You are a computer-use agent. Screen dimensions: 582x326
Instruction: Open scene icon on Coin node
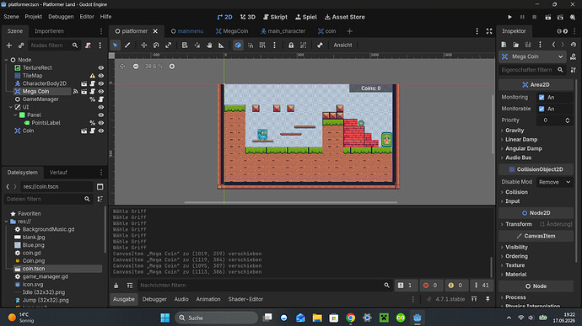[84, 131]
